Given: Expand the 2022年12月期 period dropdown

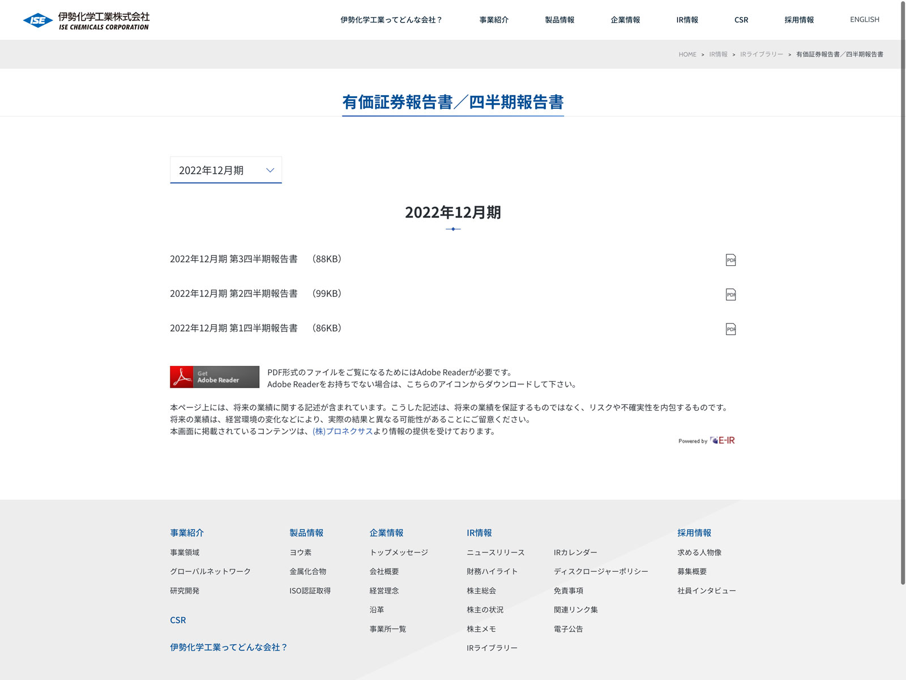Looking at the screenshot, I should [x=226, y=170].
